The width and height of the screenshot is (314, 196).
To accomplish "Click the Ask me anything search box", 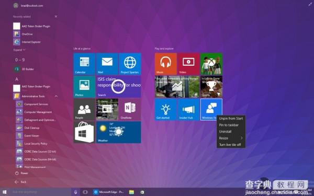I will coord(40,192).
